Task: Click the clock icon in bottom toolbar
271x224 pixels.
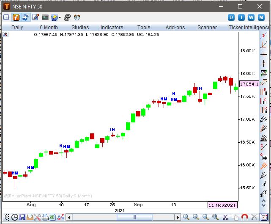Action: (x=15, y=217)
